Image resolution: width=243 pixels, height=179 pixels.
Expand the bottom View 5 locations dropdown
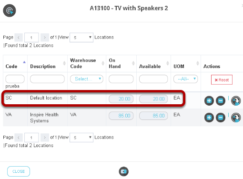pyautogui.click(x=81, y=138)
